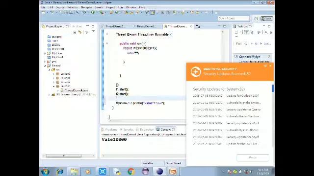
Task: Minimize the editor area
Action: pyautogui.click(x=219, y=26)
